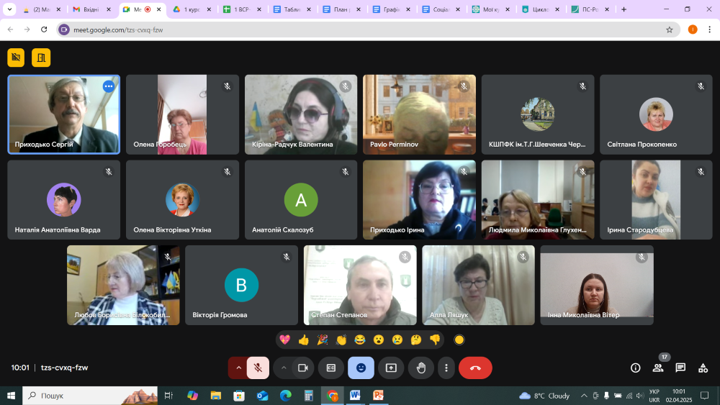Click the leave call red button
This screenshot has height=405, width=720.
coord(475,368)
